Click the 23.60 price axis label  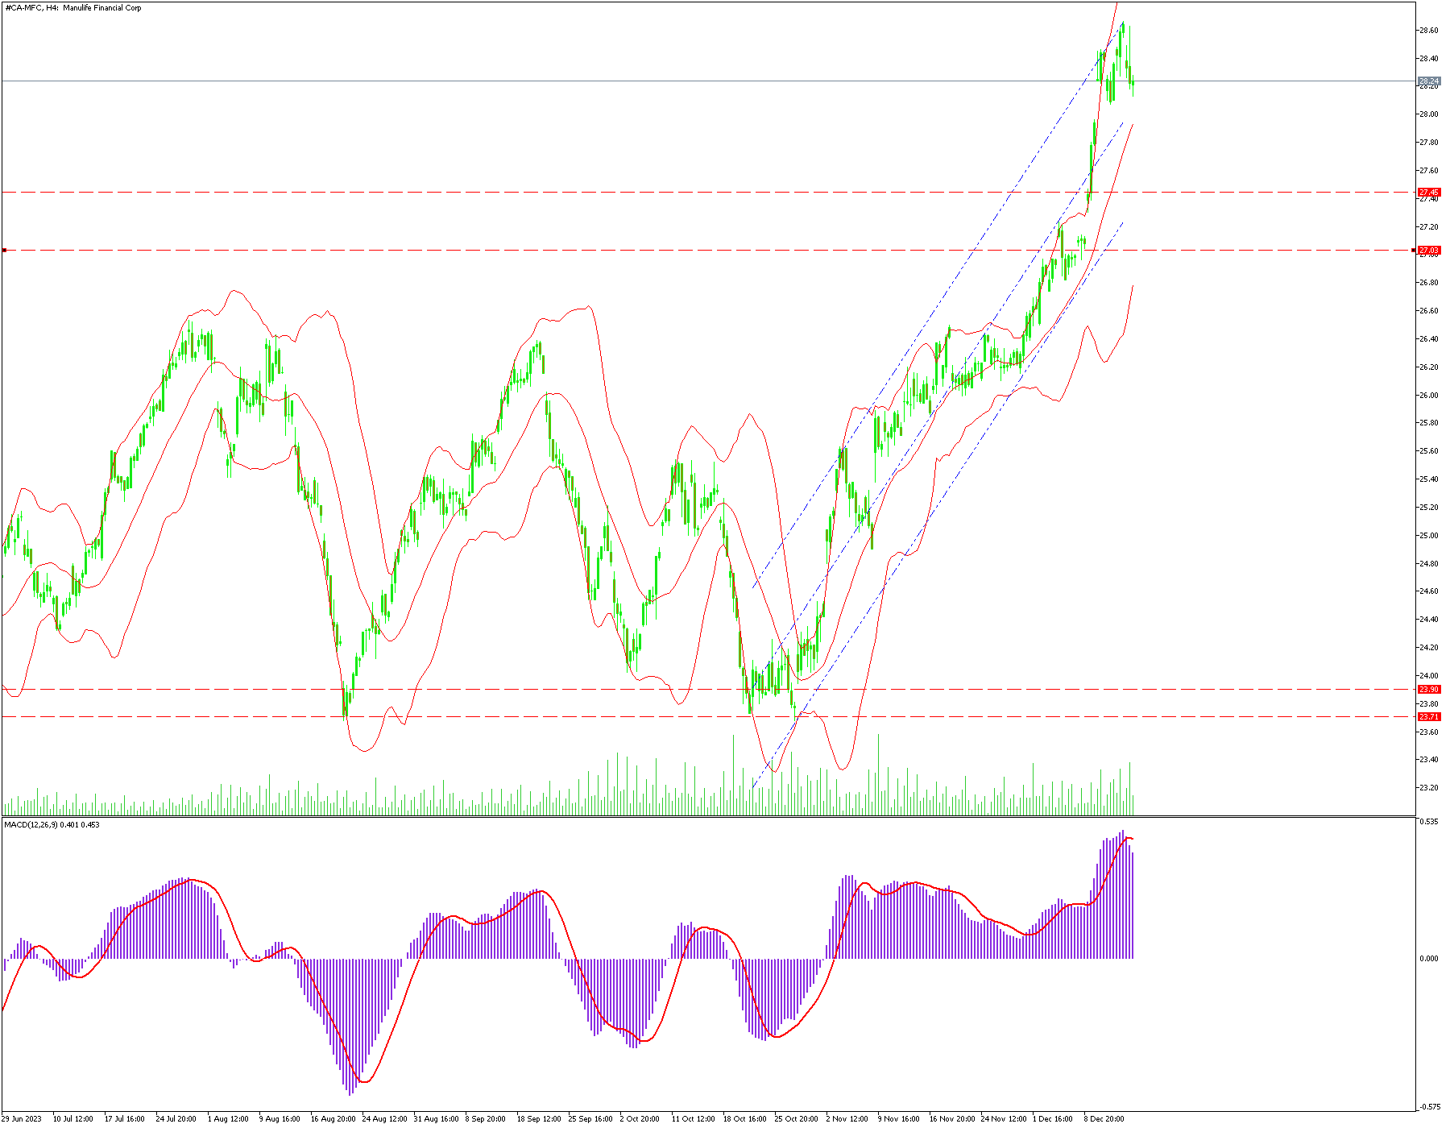1429,732
